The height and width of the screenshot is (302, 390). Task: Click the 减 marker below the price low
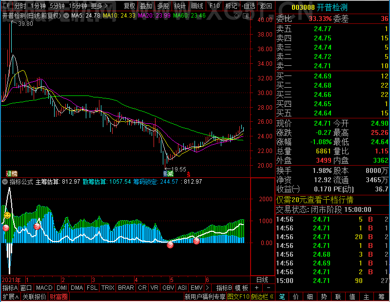(x=171, y=173)
